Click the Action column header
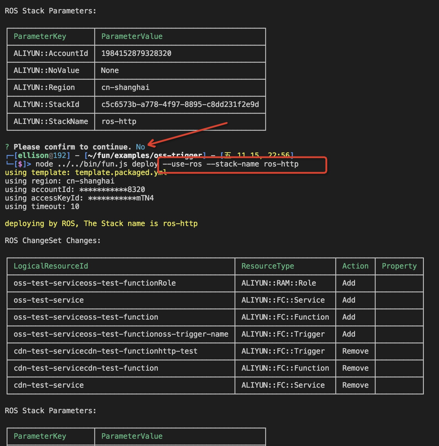This screenshot has height=446, width=439. pos(355,266)
